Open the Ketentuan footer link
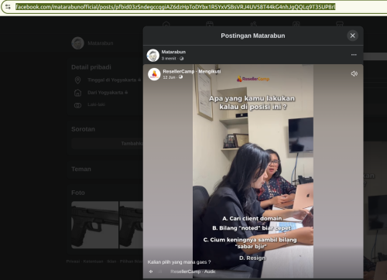The image size is (387, 280). point(93,261)
